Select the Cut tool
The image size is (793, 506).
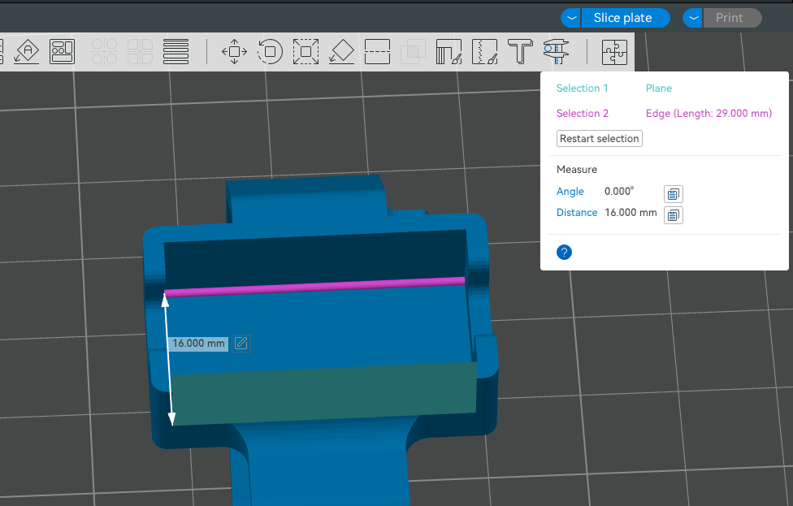(x=378, y=52)
